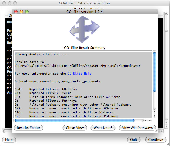Quit GO-Elite using the Quit button

134,140
